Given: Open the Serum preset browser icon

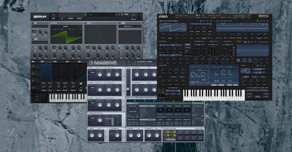Looking at the screenshot, I should pos(122,15).
